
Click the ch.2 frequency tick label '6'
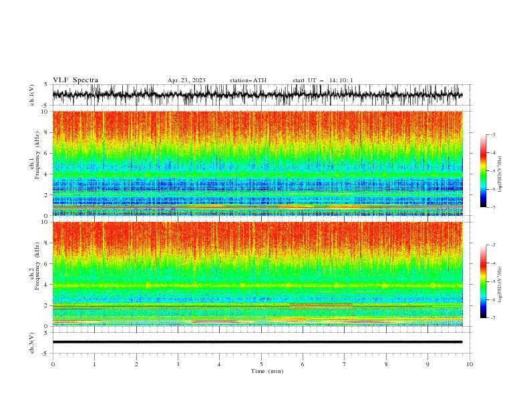tap(46, 264)
